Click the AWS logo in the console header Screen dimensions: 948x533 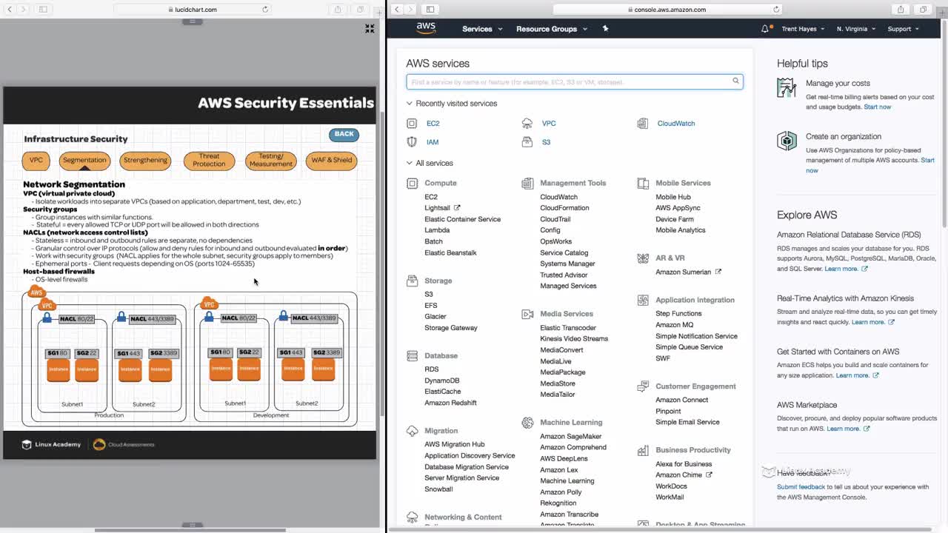click(x=426, y=28)
